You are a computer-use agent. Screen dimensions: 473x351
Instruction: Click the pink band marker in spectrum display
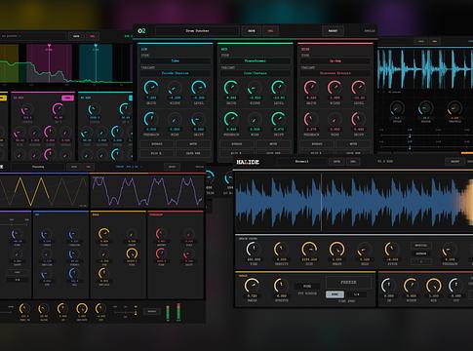pyautogui.click(x=49, y=46)
